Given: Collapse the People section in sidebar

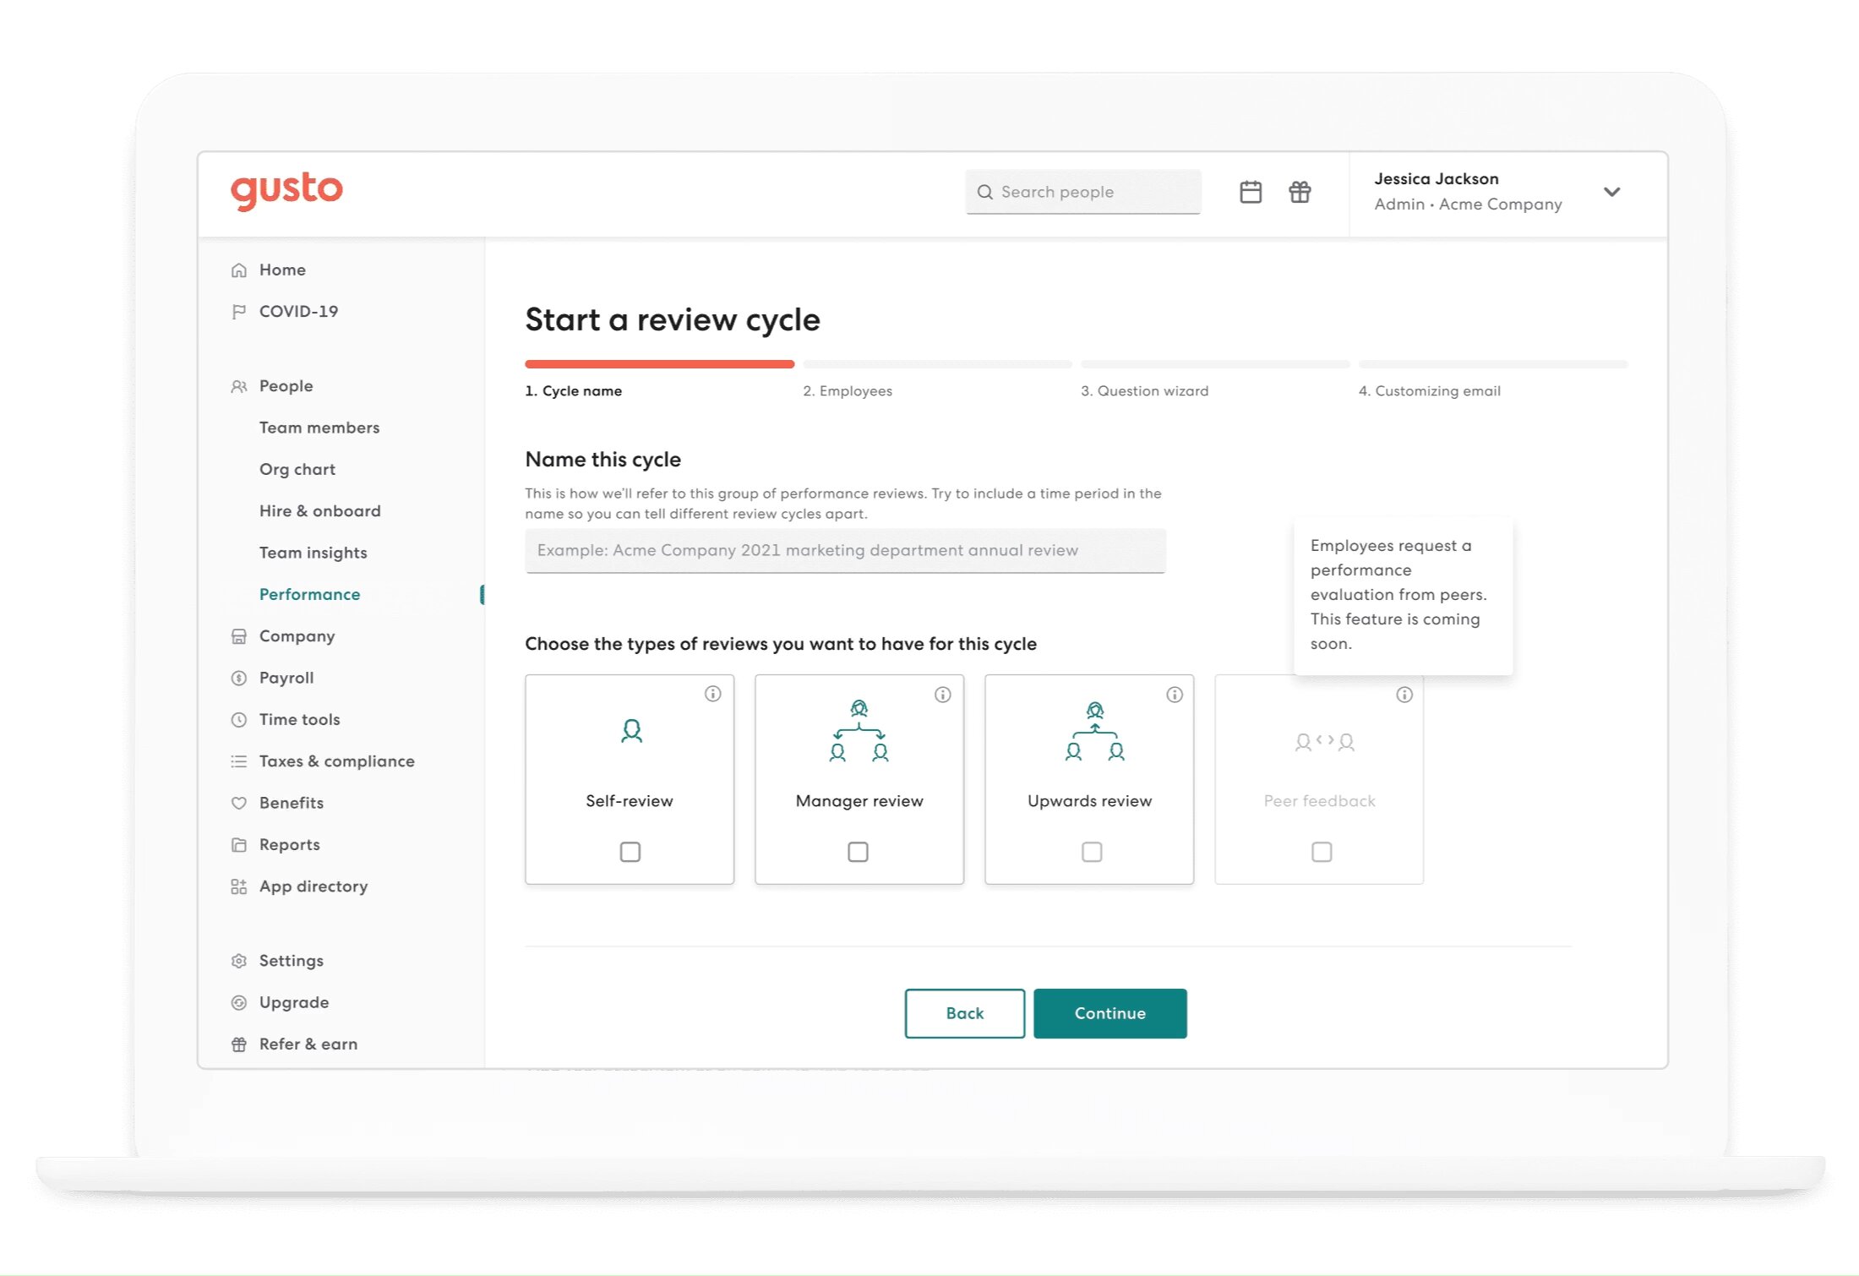Looking at the screenshot, I should (286, 386).
